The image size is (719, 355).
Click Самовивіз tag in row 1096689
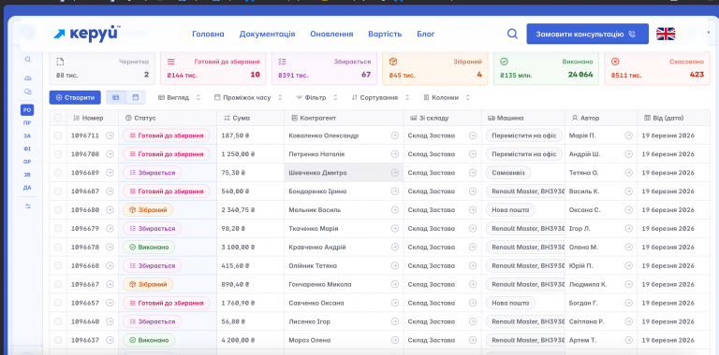coord(508,173)
